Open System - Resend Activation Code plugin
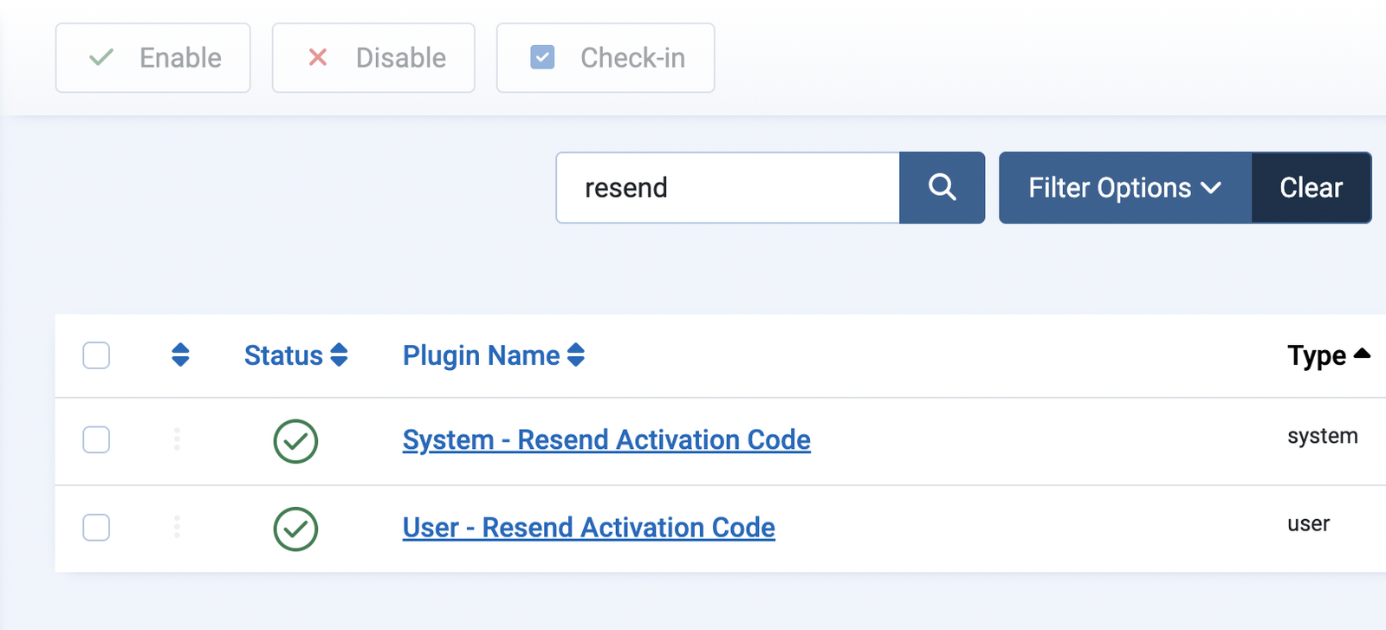Screen dimensions: 1386x630 click(x=606, y=440)
